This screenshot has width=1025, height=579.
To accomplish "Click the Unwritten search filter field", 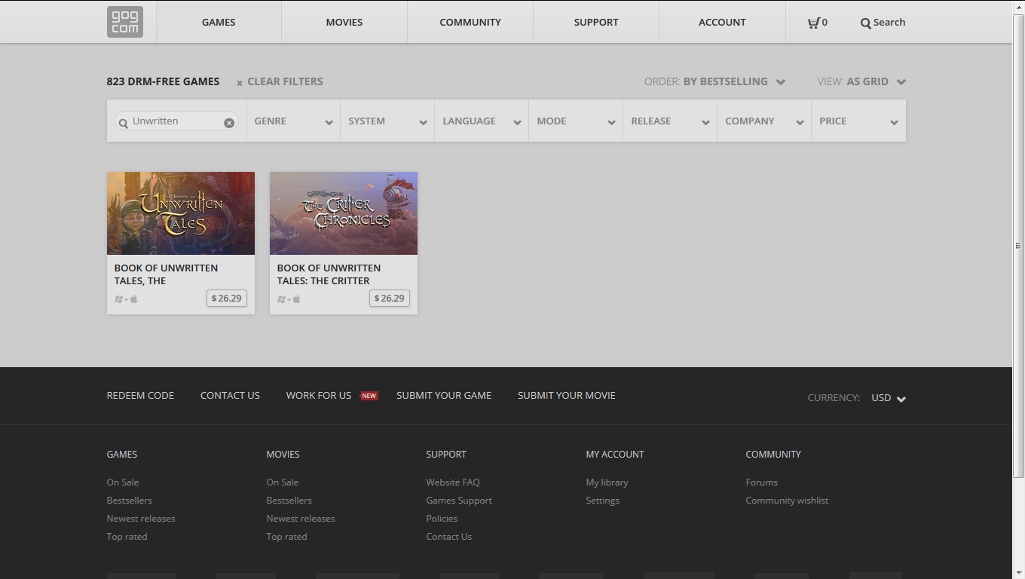I will (x=176, y=121).
